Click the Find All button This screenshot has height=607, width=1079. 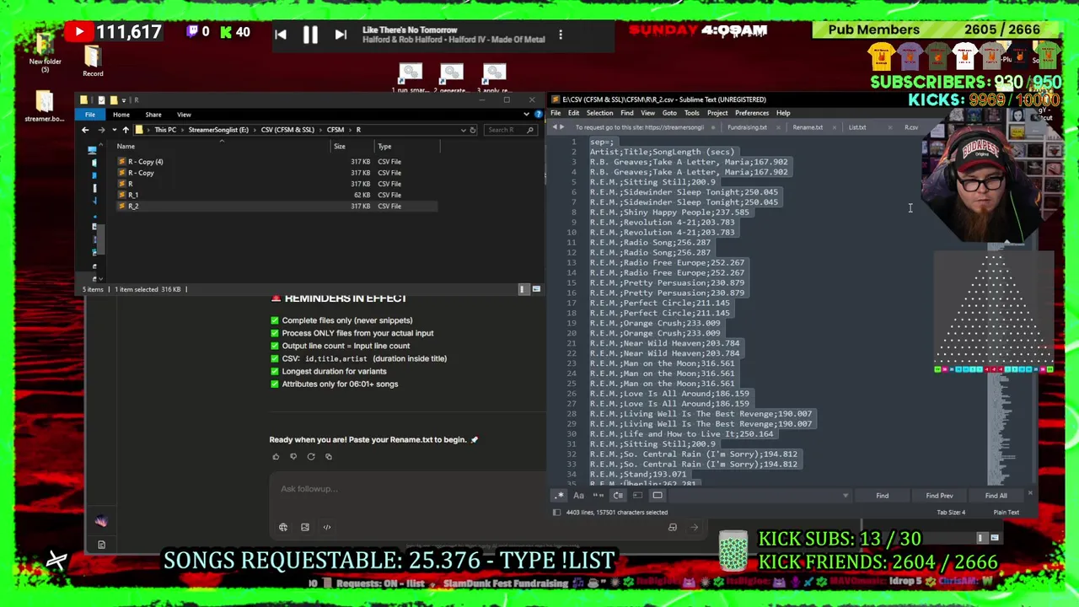[x=996, y=496]
